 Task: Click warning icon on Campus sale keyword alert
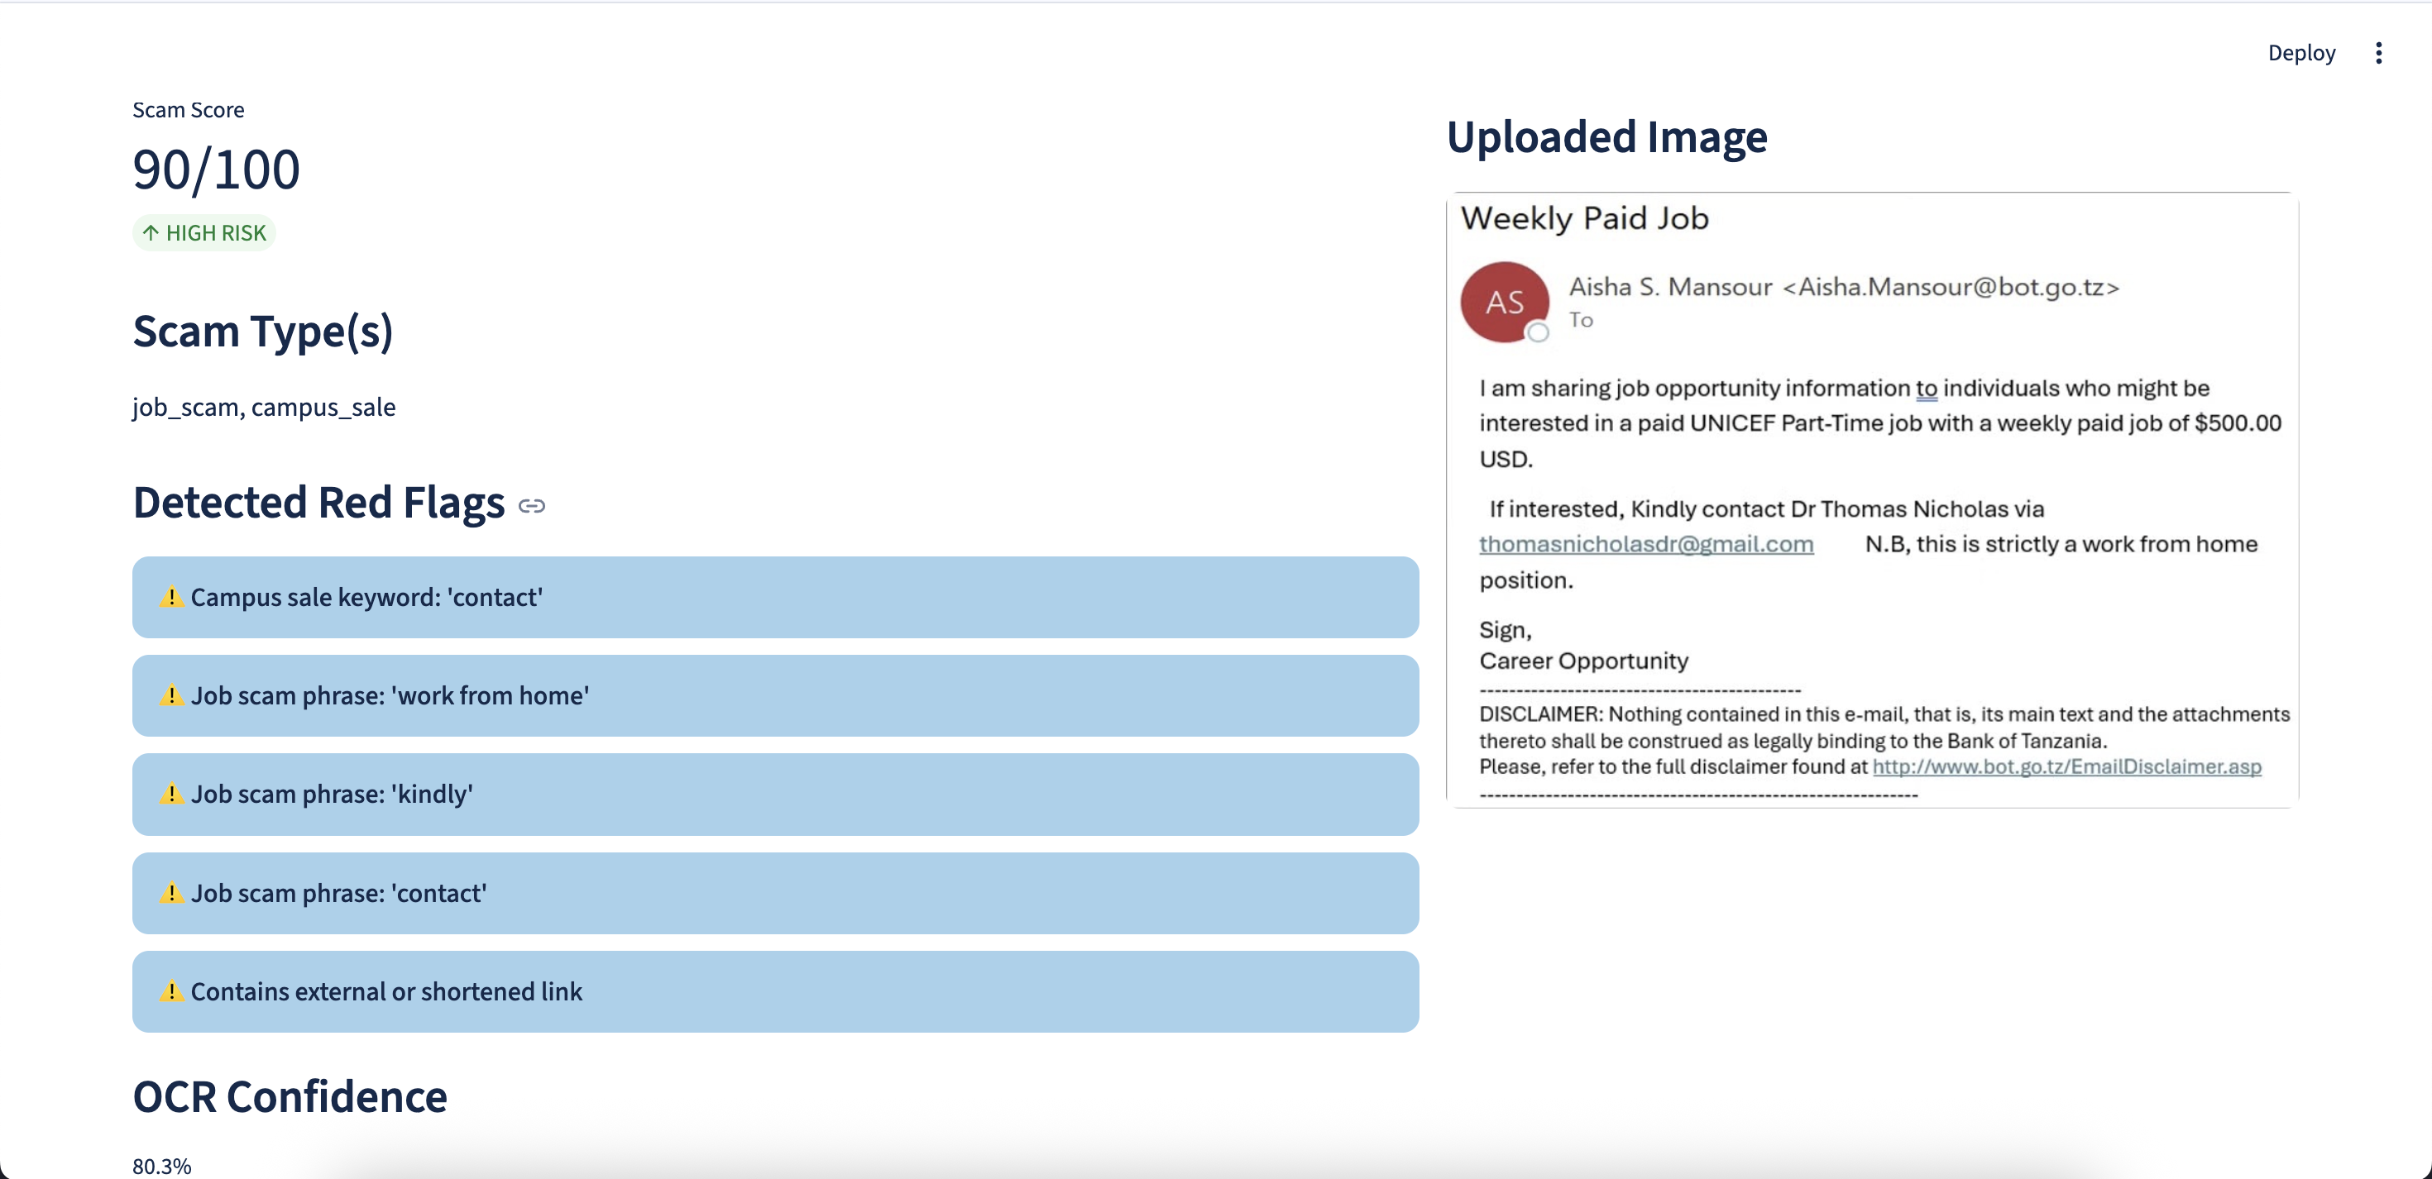pyautogui.click(x=171, y=597)
